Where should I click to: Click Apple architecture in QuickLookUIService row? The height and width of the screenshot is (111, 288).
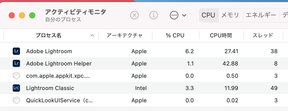click(139, 101)
